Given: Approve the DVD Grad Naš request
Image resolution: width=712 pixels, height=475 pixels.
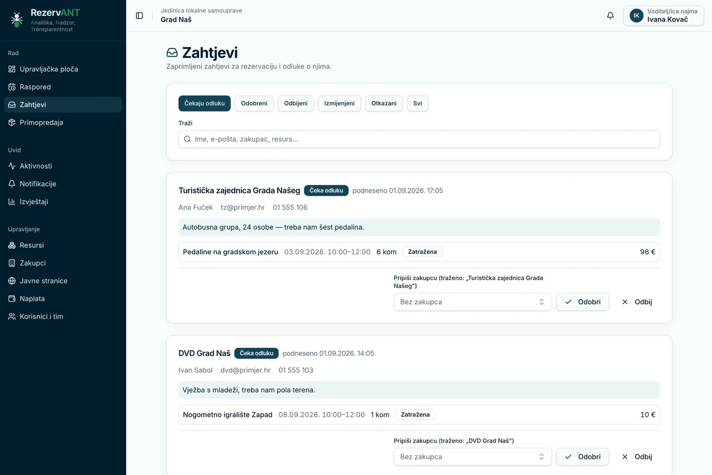Looking at the screenshot, I should [x=582, y=457].
